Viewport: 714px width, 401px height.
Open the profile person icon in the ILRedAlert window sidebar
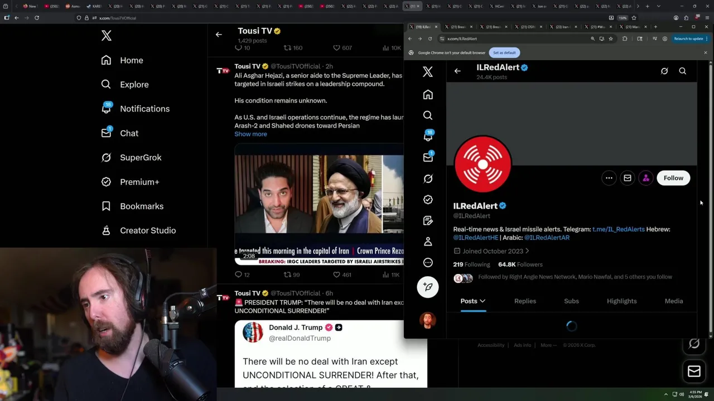(428, 242)
